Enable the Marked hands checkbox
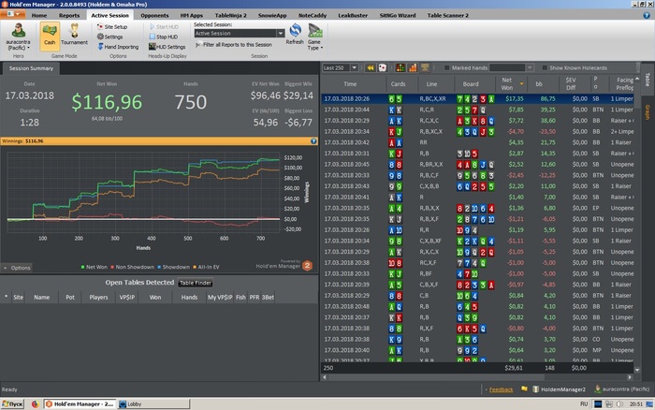Viewport: 655px width, 410px height. pyautogui.click(x=446, y=67)
